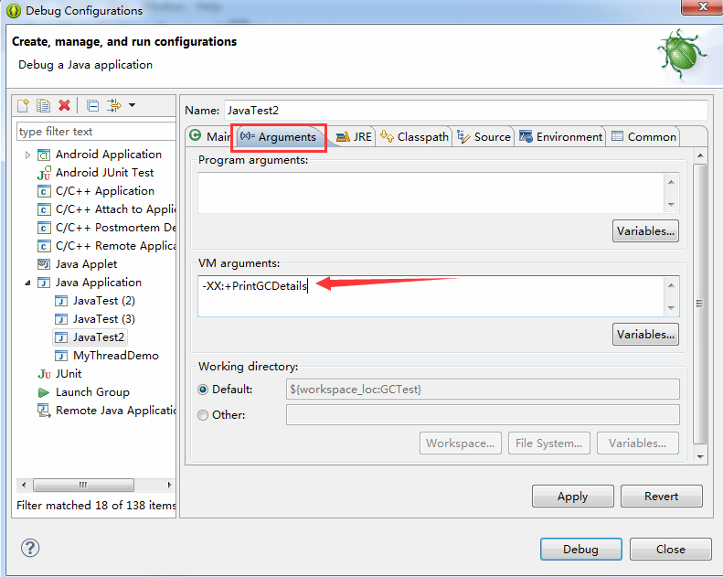Image resolution: width=723 pixels, height=577 pixels.
Task: Select the Launch Group item
Action: (x=91, y=391)
